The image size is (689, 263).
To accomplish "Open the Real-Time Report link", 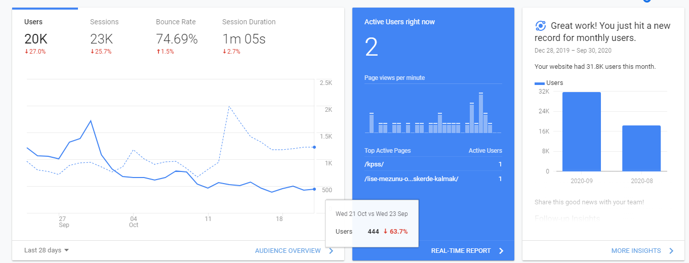I will [x=461, y=251].
